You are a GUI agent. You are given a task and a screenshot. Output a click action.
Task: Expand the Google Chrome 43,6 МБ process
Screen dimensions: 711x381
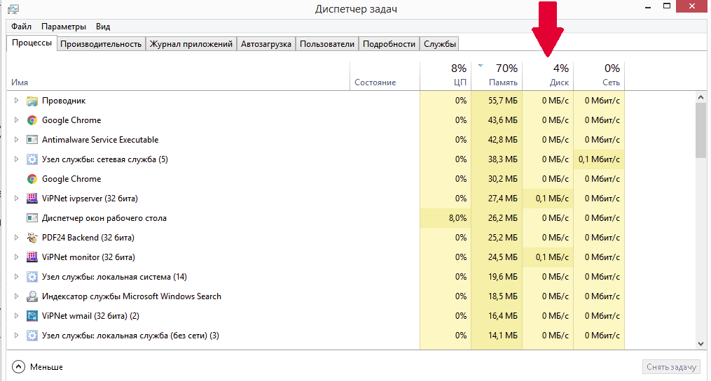click(16, 120)
